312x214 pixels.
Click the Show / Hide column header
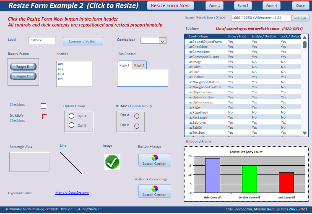pyautogui.click(x=237, y=36)
